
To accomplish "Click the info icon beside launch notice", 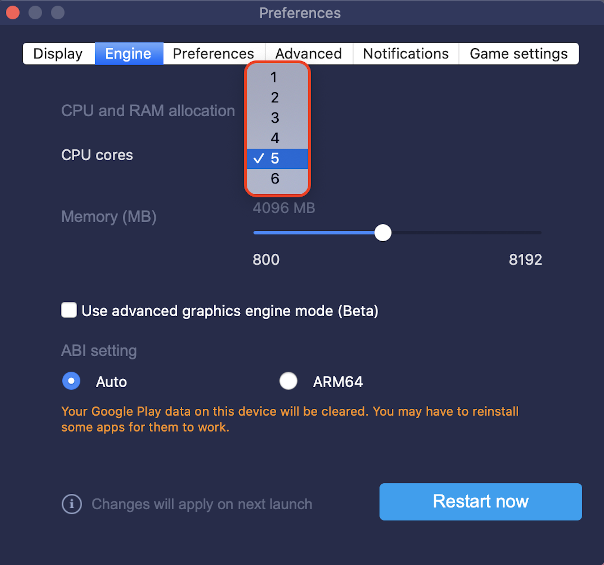I will tap(72, 504).
